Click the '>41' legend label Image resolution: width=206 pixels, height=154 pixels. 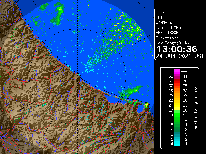tap(170, 72)
